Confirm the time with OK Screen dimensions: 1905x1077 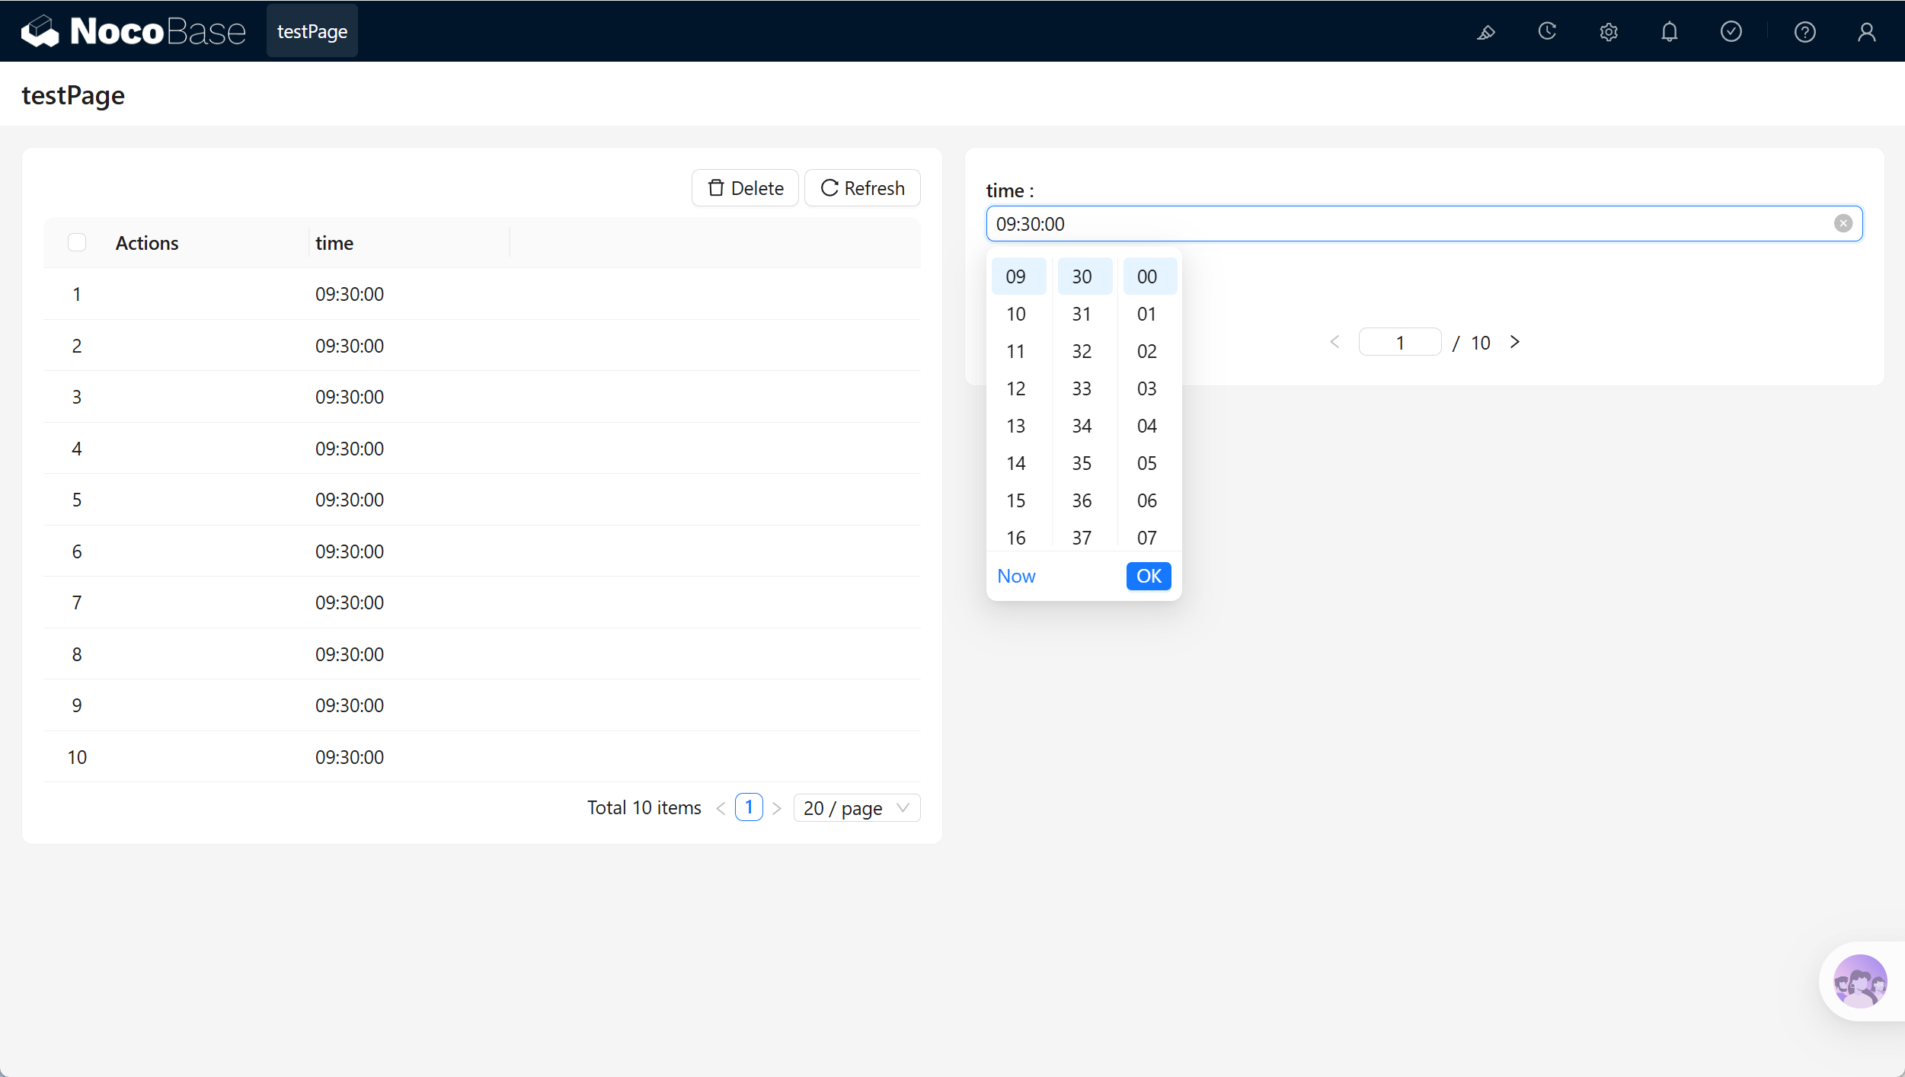(x=1149, y=576)
